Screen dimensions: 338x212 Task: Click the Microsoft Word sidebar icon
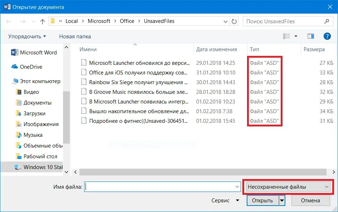click(14, 52)
